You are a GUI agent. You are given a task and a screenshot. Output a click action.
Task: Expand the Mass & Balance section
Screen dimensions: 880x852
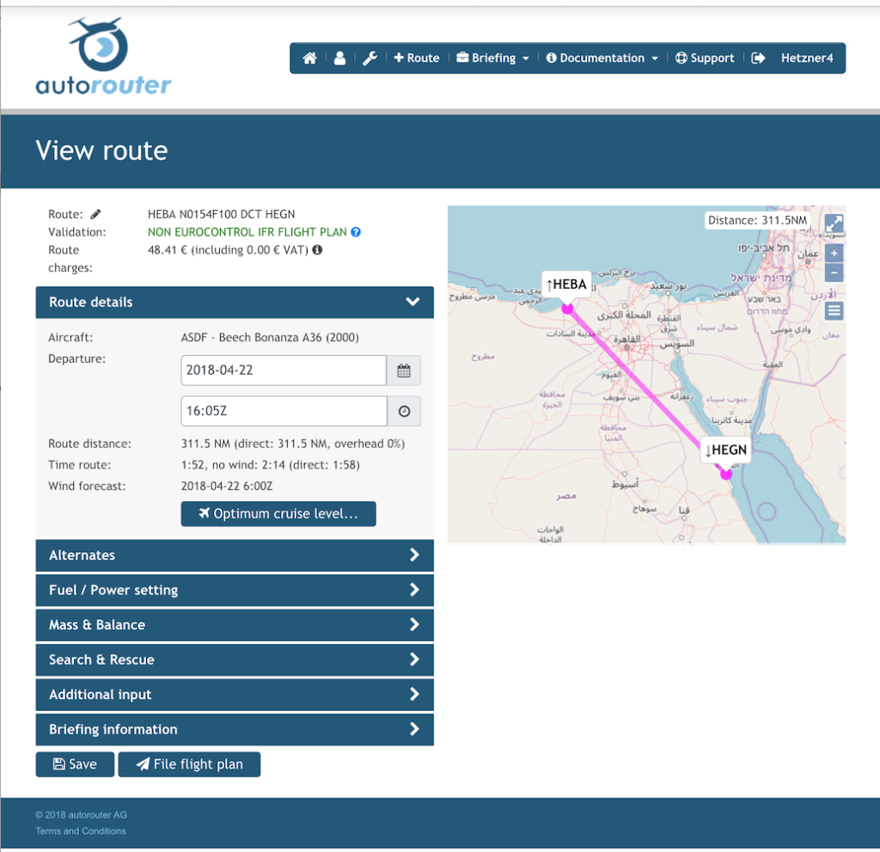point(234,625)
